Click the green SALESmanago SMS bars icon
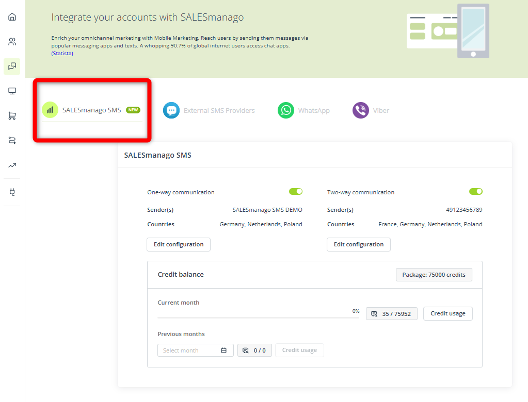The image size is (528, 402). click(50, 110)
